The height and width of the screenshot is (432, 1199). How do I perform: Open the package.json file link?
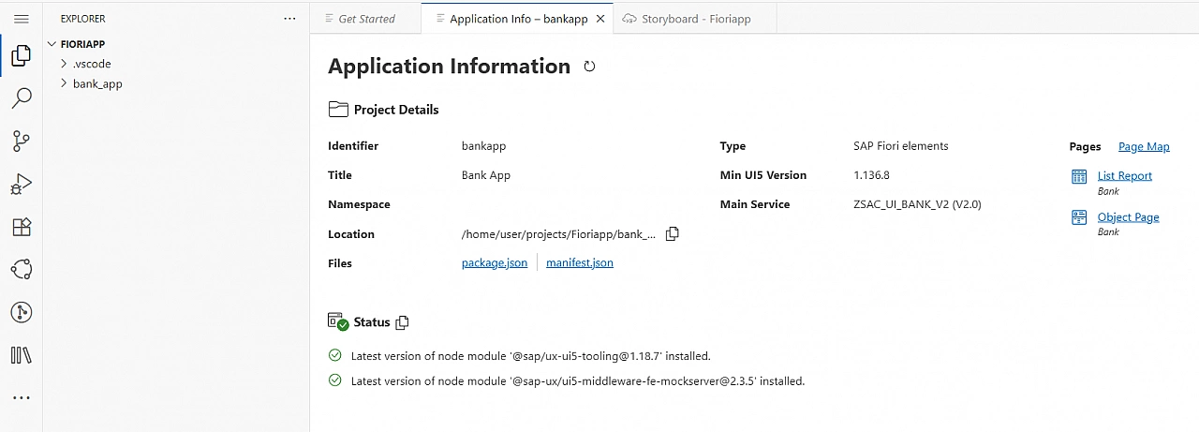click(x=494, y=263)
